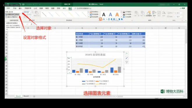The height and width of the screenshot is (108, 192).
Task: Select the Sheet1 worksheet tab
Action: point(18,96)
